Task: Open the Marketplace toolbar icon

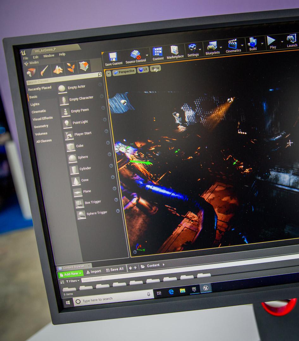Action: click(x=174, y=50)
